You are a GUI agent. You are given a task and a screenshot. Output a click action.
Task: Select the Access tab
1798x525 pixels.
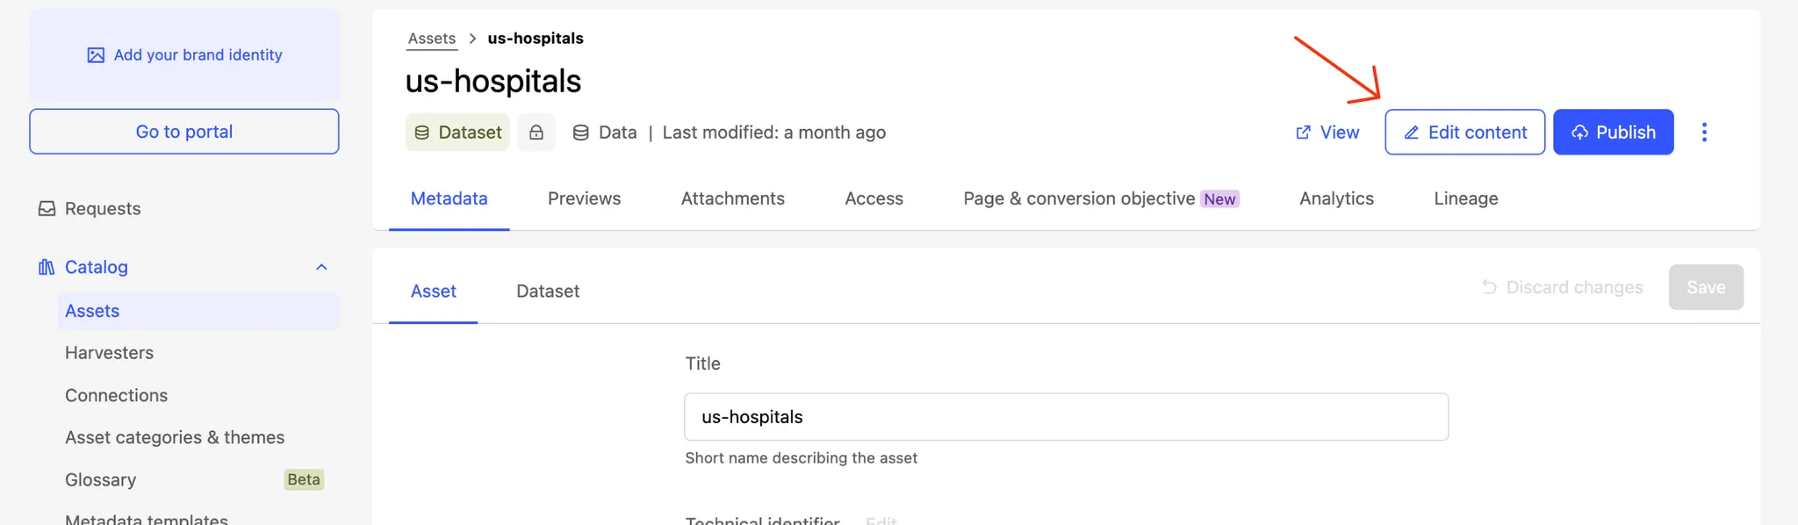(874, 199)
